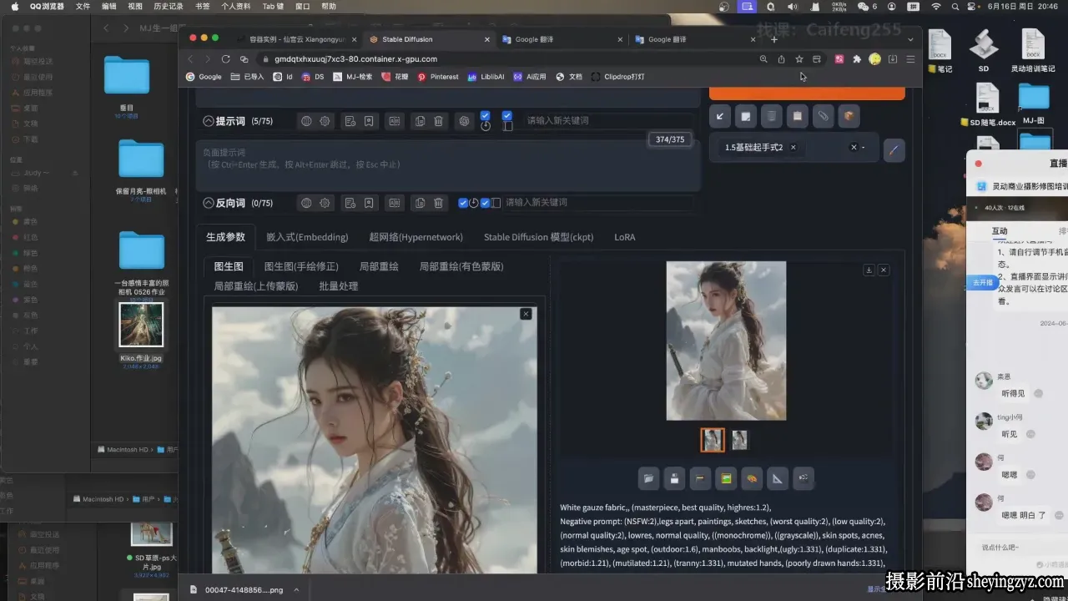Click the zip archive button below the gallery
1068x601 pixels.
[x=700, y=478]
